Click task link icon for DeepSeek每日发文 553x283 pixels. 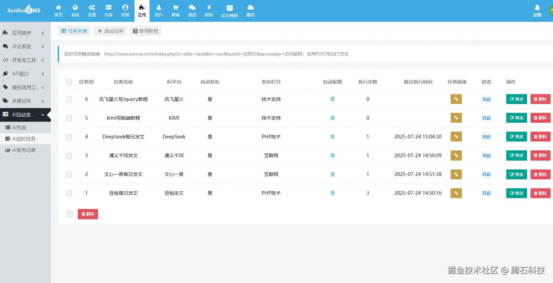pyautogui.click(x=456, y=137)
